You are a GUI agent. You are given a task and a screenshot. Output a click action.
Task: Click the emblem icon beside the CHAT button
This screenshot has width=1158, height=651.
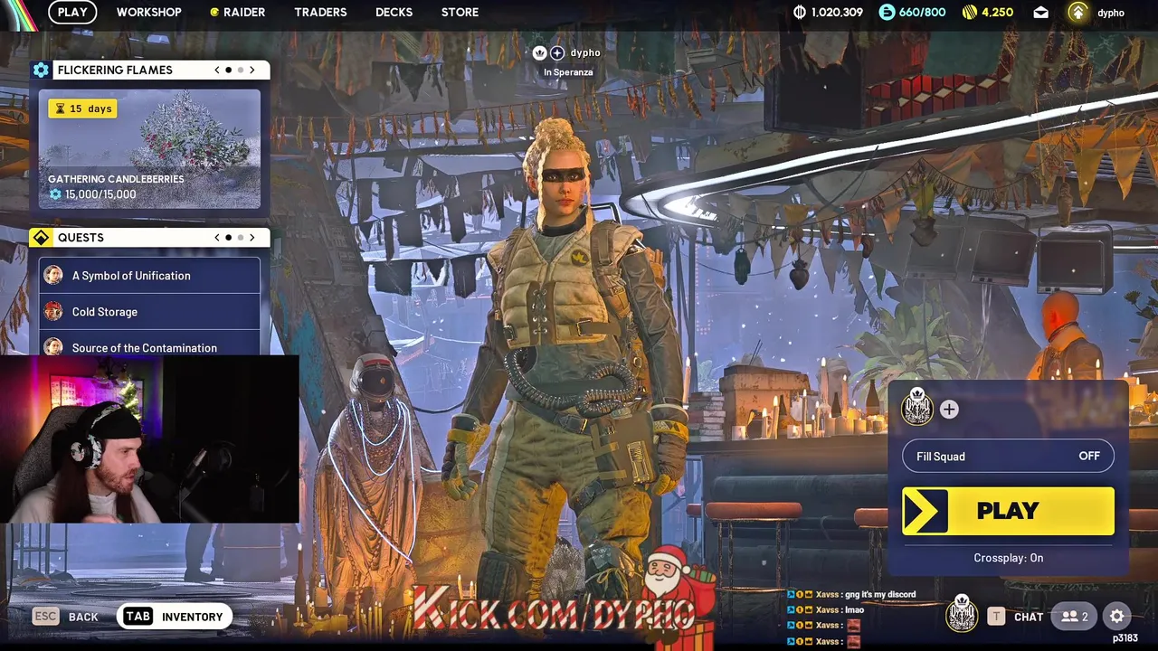click(962, 615)
